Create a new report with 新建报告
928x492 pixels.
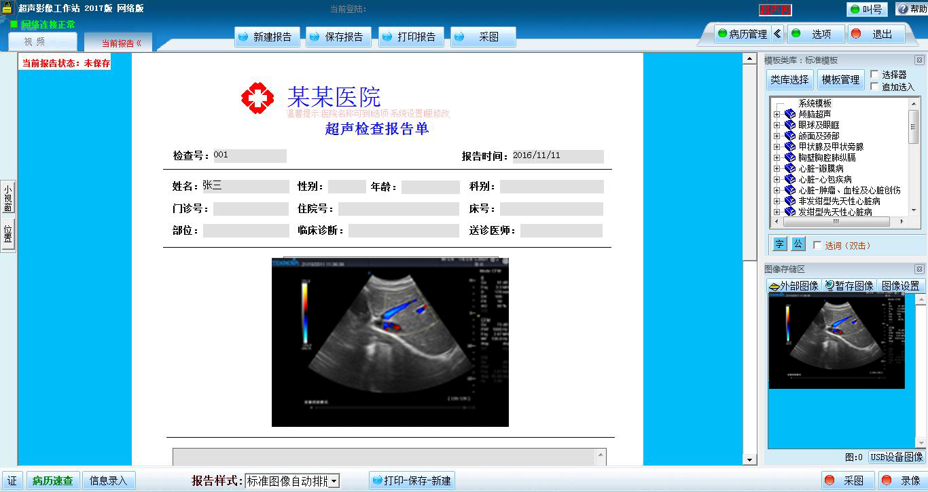point(267,37)
